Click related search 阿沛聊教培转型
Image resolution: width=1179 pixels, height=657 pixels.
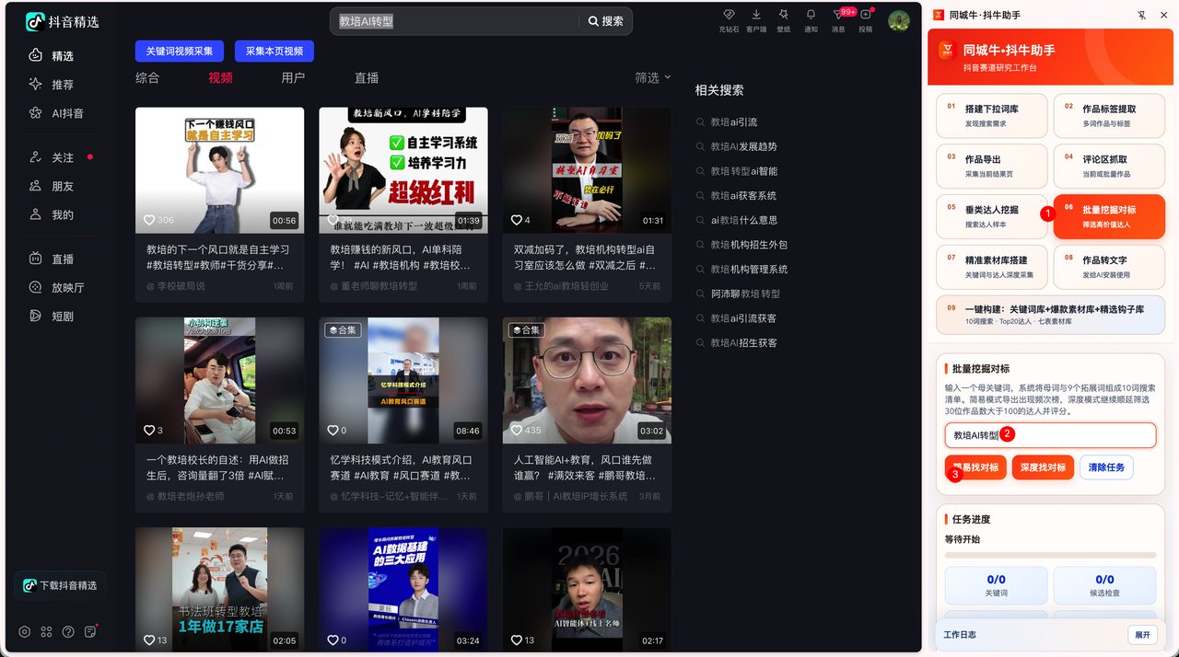[x=745, y=294]
